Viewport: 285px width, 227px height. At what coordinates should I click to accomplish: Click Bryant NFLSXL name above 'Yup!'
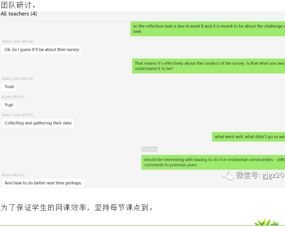pos(13,97)
